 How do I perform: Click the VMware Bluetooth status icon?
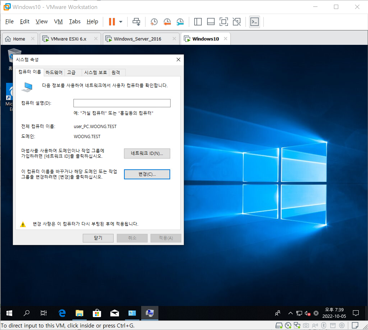[x=324, y=325]
